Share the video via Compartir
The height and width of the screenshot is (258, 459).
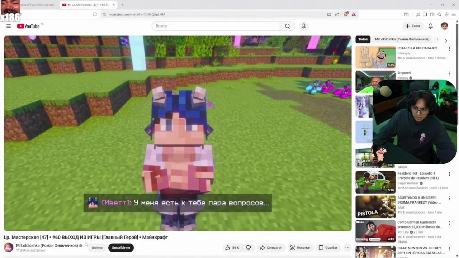pos(271,248)
